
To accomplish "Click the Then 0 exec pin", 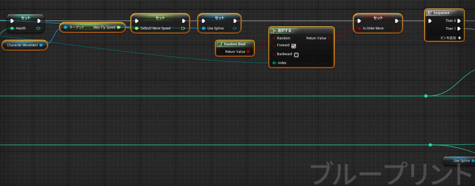I will 459,21.
